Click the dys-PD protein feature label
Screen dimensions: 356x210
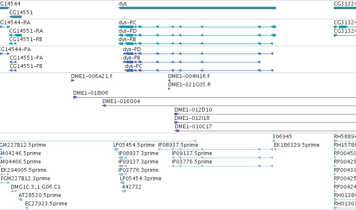[132, 49]
